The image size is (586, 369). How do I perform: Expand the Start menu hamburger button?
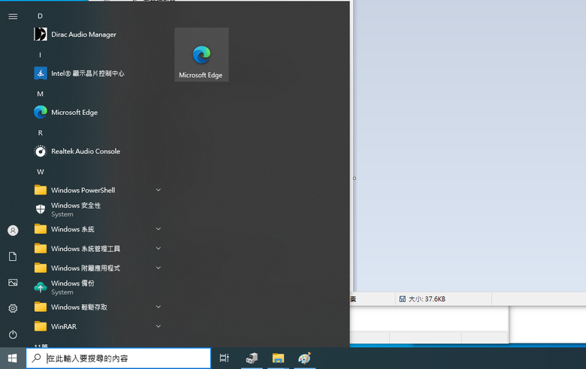13,17
